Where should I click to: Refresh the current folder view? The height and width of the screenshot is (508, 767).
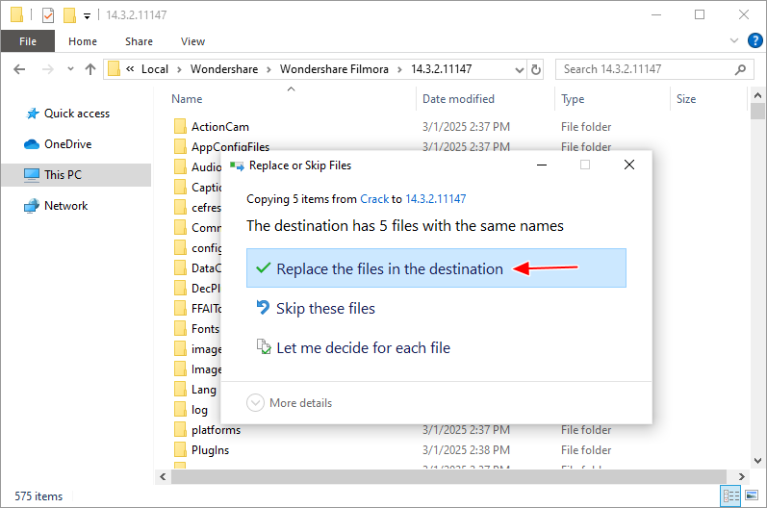[x=536, y=69]
